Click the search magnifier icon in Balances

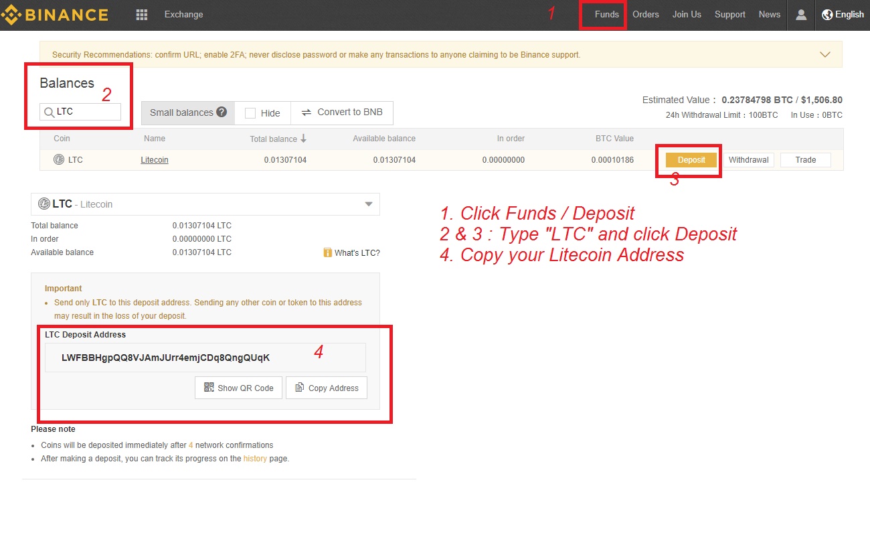click(49, 112)
